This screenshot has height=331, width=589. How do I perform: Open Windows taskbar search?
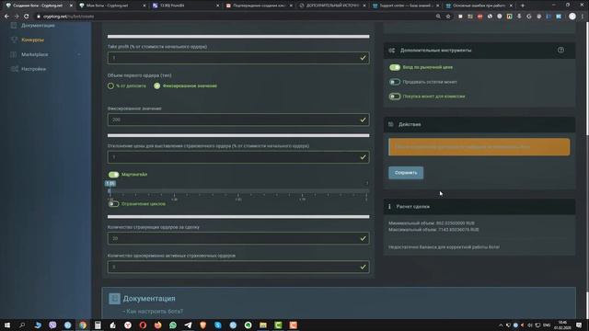pyautogui.click(x=22, y=325)
